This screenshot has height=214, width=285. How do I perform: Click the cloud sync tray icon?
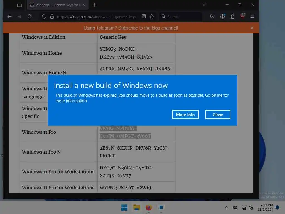(235, 207)
